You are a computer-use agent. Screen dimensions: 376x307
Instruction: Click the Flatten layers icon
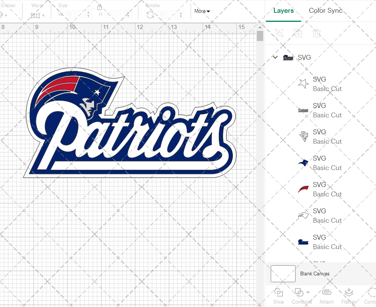tap(349, 293)
